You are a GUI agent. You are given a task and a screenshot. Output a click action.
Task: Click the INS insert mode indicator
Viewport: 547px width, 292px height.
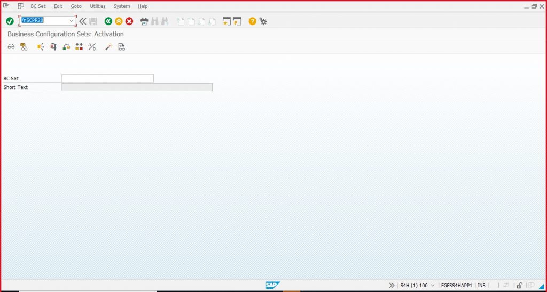[481, 286]
